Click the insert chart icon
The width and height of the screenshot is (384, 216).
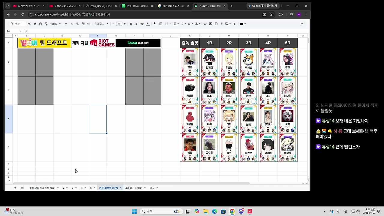216,24
